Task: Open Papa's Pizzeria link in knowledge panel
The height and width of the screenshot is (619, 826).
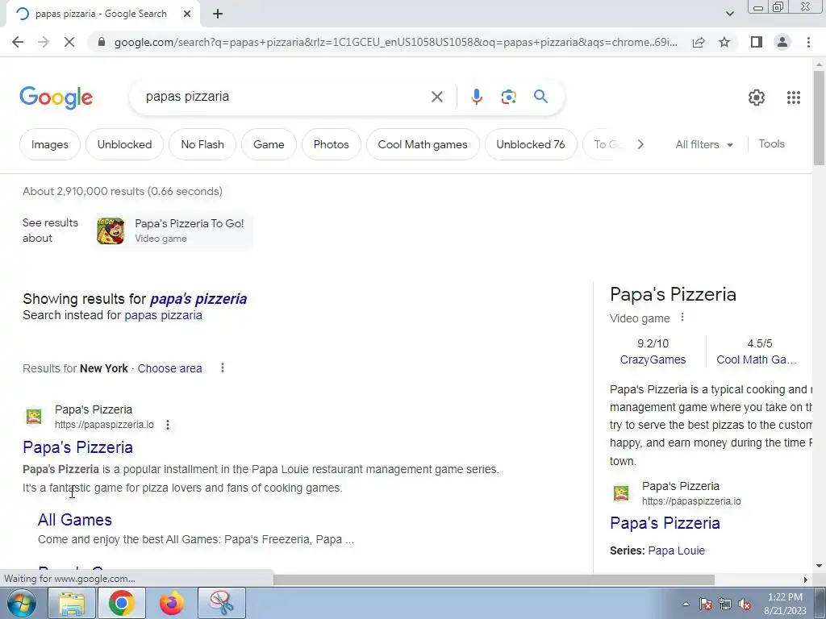Action: [665, 523]
